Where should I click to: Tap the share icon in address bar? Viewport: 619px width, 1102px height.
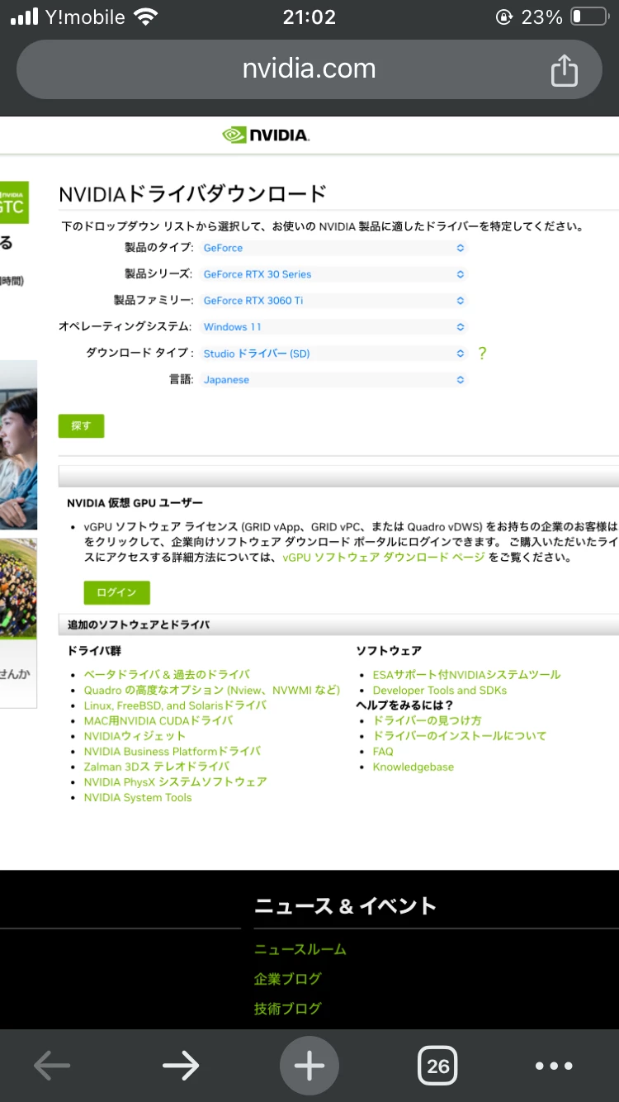click(x=564, y=69)
